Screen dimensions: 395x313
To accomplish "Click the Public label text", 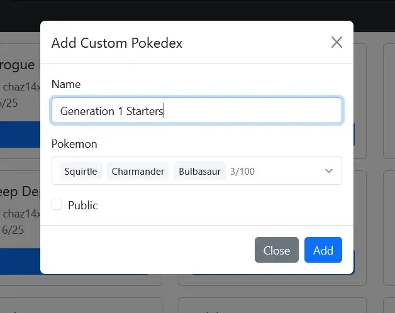I will click(83, 206).
